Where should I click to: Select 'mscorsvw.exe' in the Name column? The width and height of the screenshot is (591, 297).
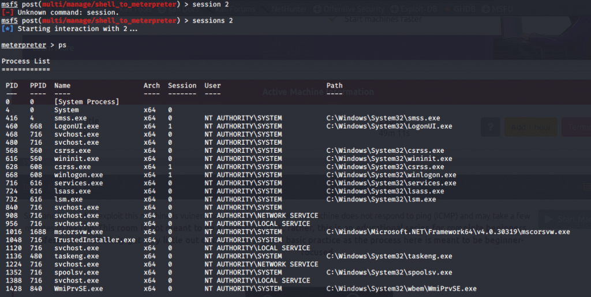(x=78, y=232)
